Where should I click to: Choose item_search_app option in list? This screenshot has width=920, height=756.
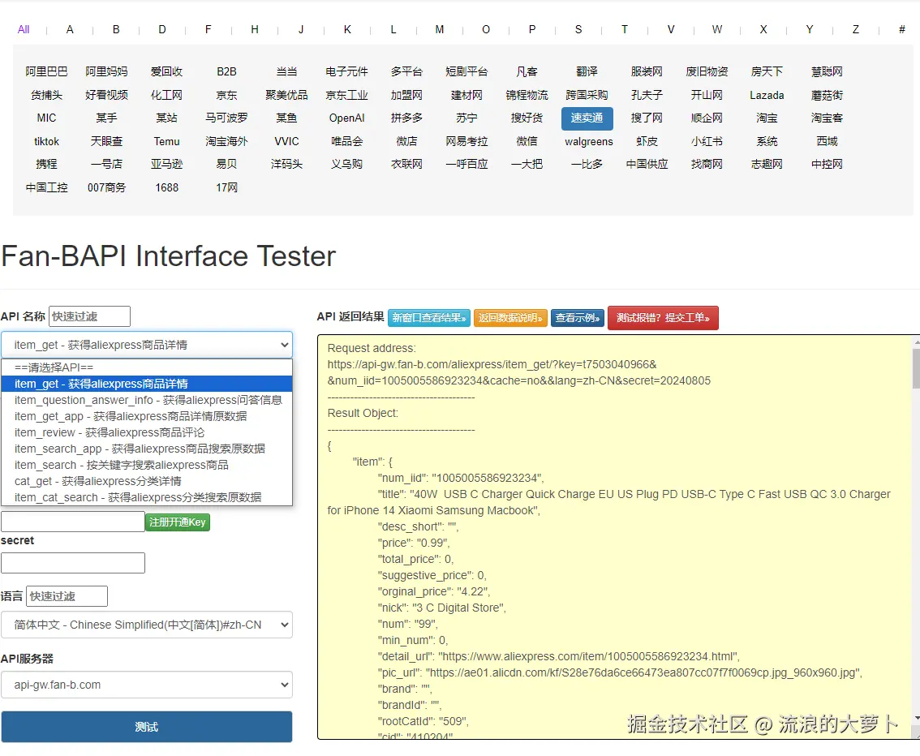pyautogui.click(x=147, y=449)
